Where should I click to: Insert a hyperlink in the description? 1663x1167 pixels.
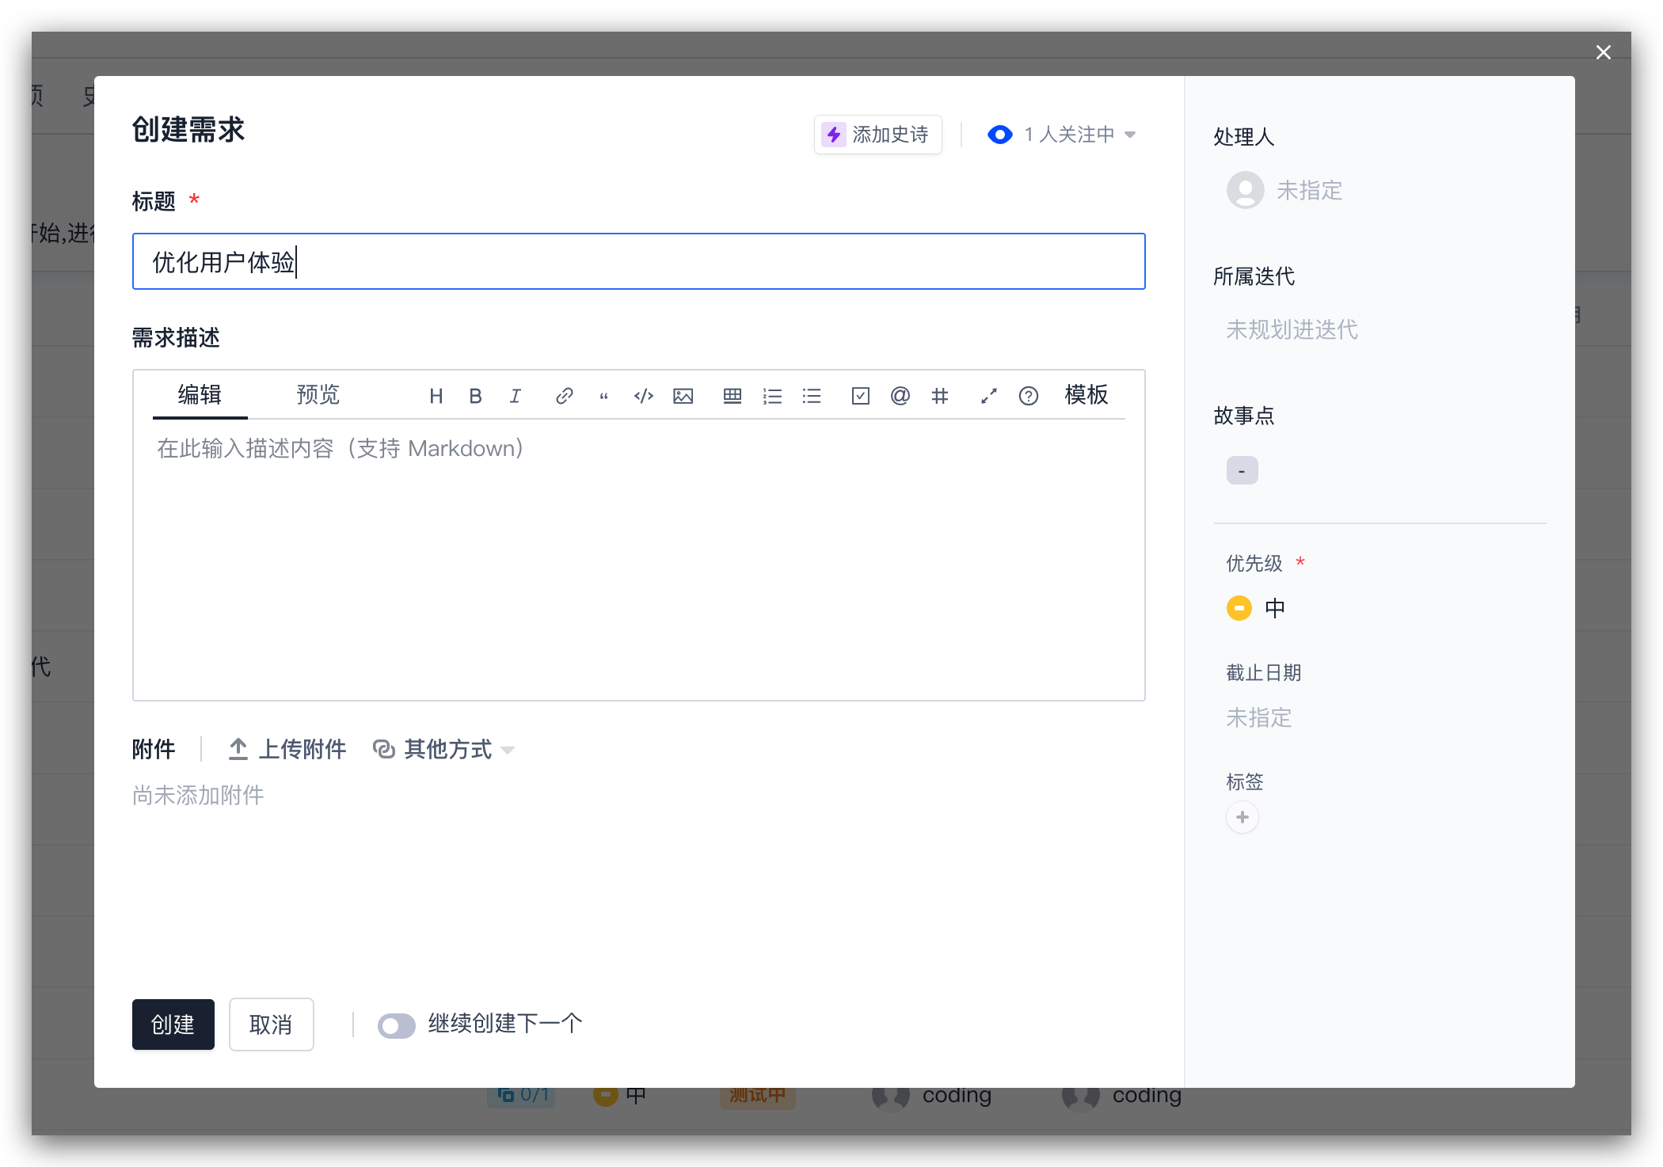564,396
